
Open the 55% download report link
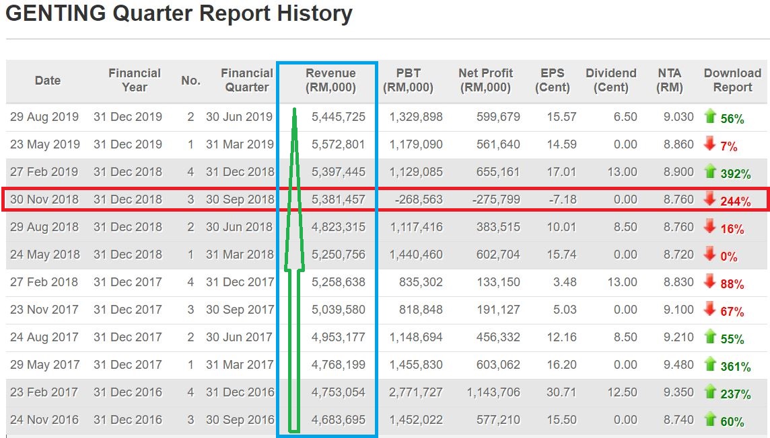tap(732, 339)
